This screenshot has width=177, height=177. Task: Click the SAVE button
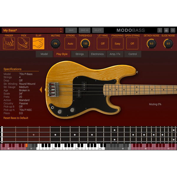click(71, 30)
